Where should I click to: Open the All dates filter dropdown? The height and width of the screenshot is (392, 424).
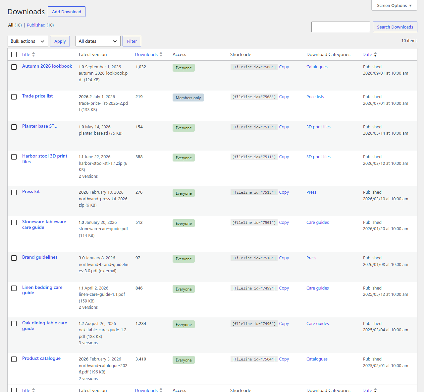[98, 41]
